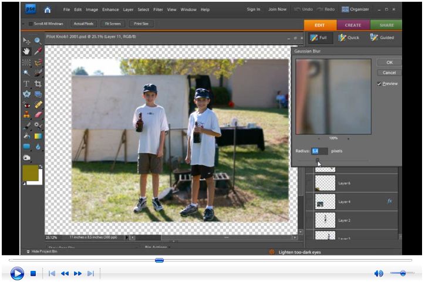
Task: Select the Smart Brush gear tool
Action: (x=38, y=125)
